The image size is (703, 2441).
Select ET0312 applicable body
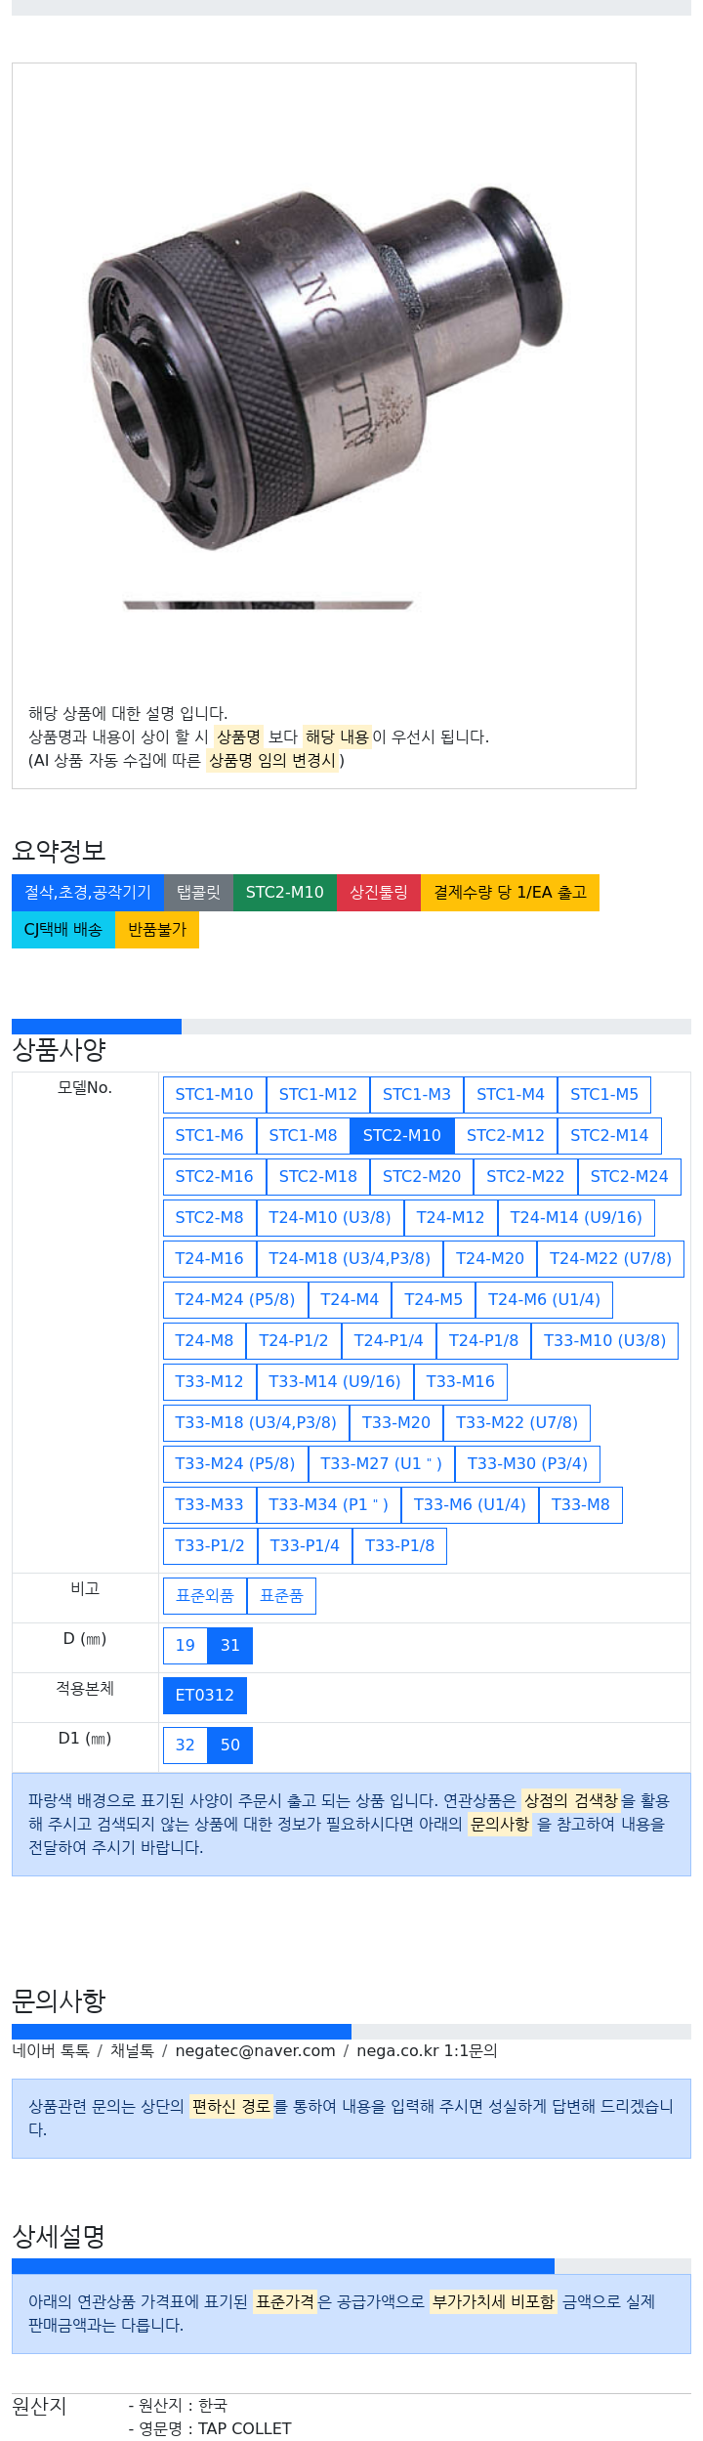click(x=204, y=1696)
